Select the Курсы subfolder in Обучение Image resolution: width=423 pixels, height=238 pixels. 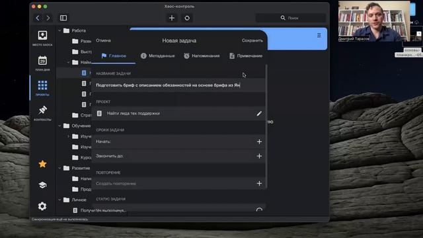tap(82, 157)
